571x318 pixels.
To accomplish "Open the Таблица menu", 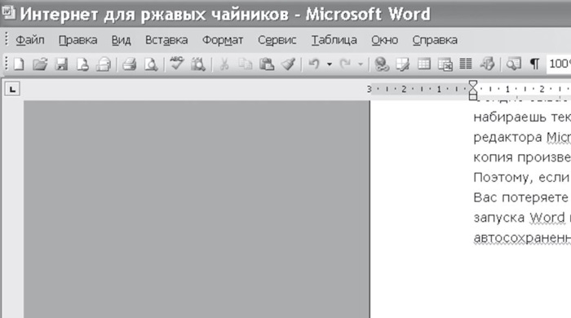I will click(334, 40).
